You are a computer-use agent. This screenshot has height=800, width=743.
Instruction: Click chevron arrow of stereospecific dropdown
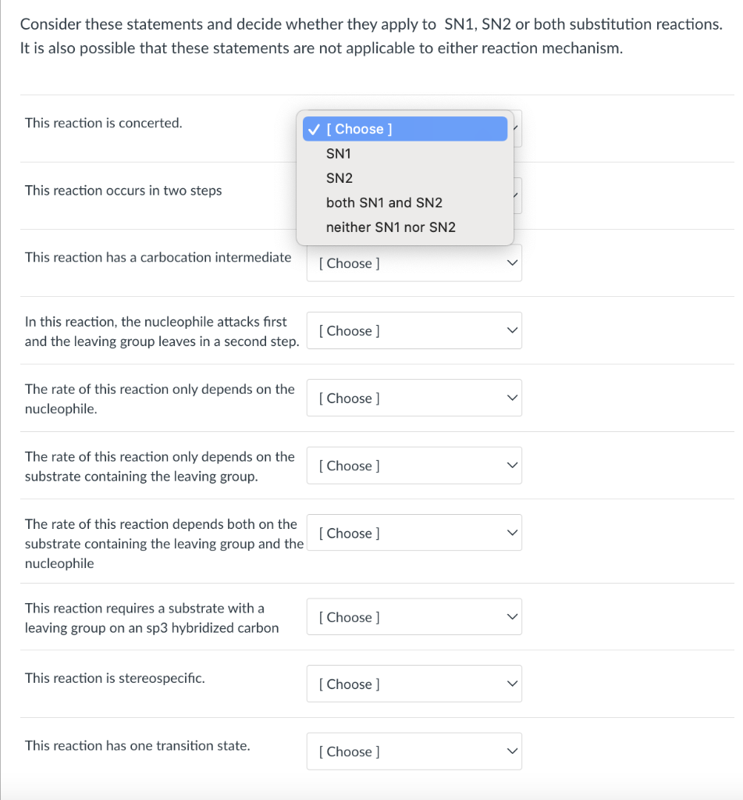coord(512,684)
